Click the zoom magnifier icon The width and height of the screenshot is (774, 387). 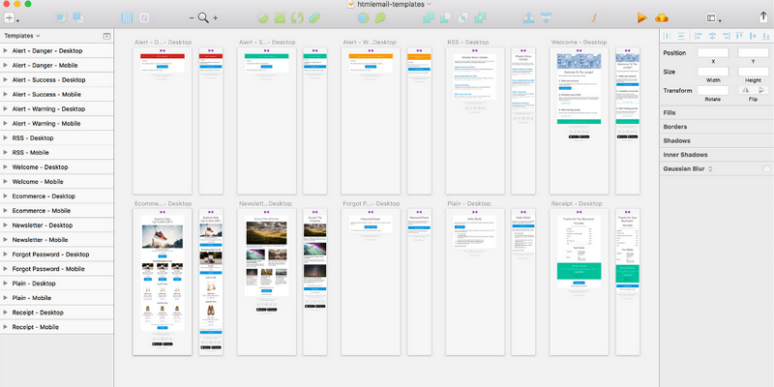(203, 17)
